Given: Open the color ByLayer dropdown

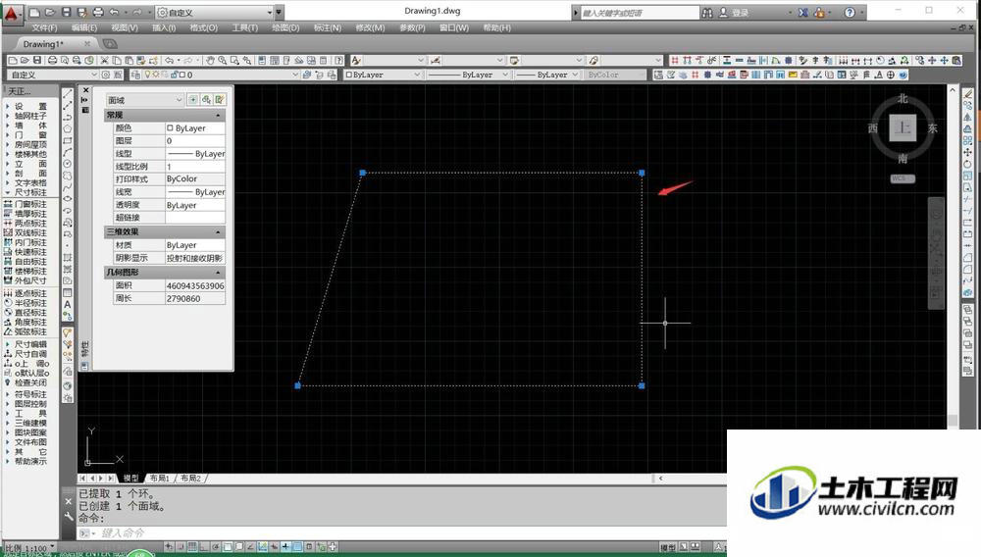Looking at the screenshot, I should click(x=384, y=75).
